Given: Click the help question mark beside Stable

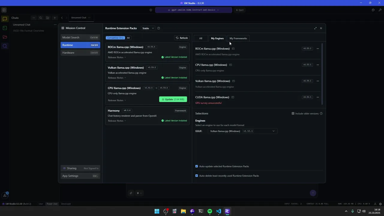Looking at the screenshot, I should pos(159,28).
